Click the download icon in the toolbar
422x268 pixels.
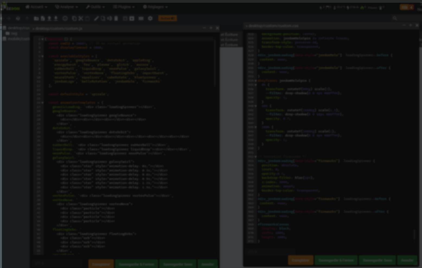[56, 18]
